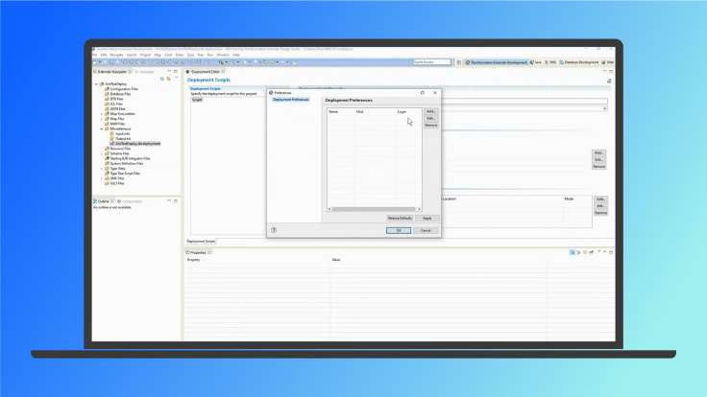The height and width of the screenshot is (397, 707).
Task: Click the Name column header
Action: pyautogui.click(x=341, y=111)
